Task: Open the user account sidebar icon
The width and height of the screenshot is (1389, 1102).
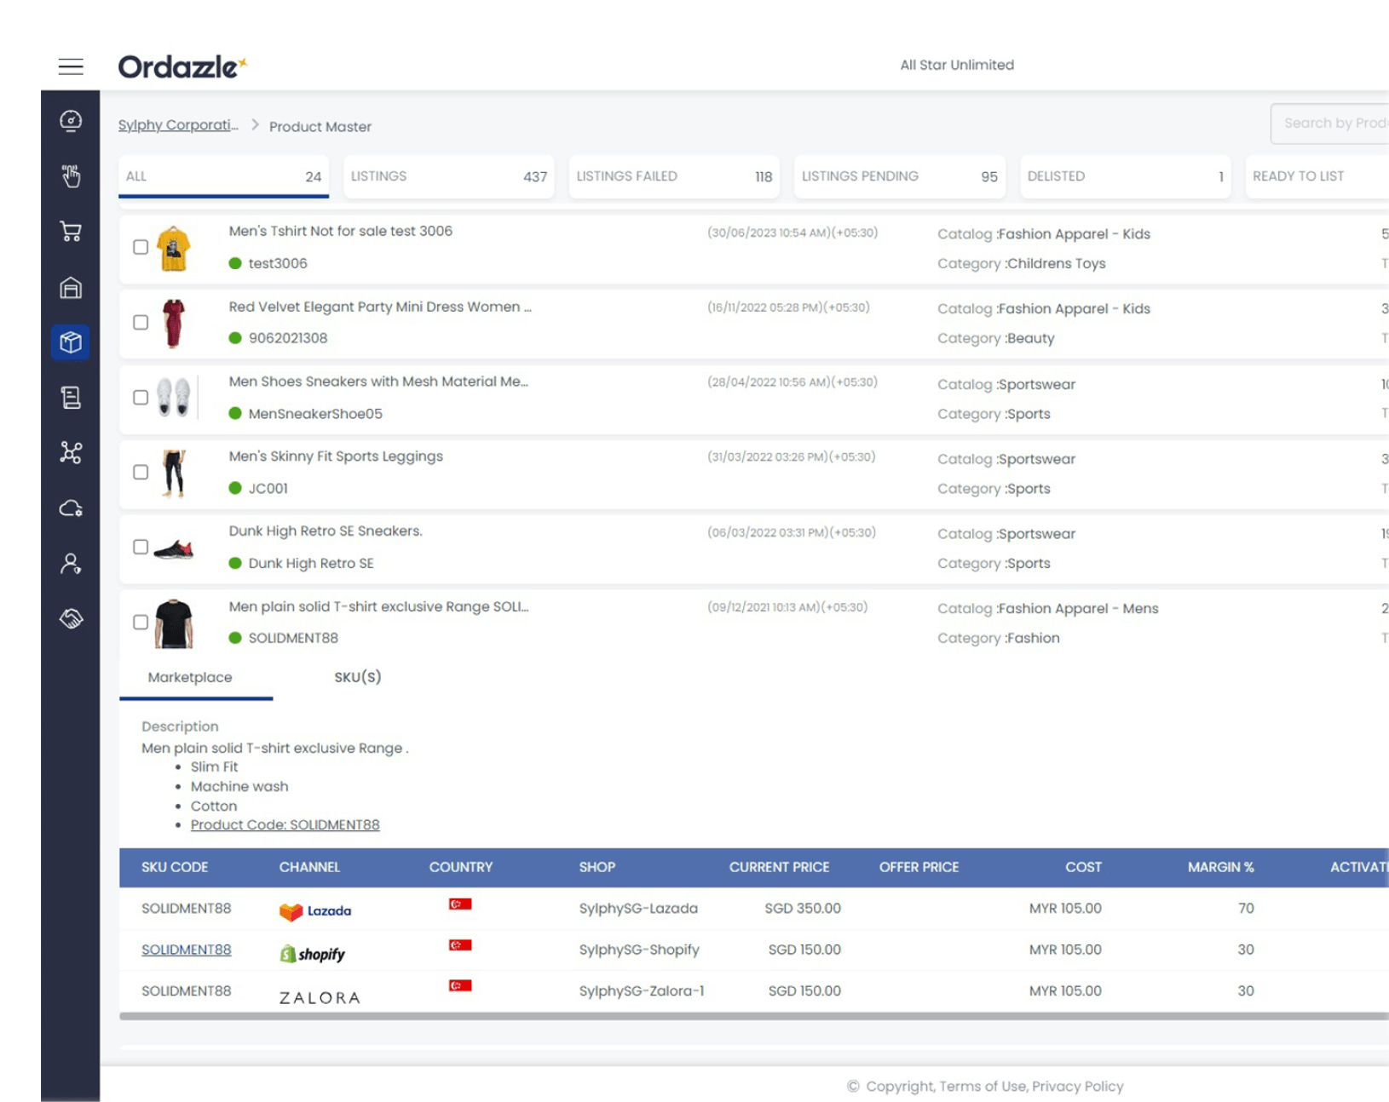Action: point(71,564)
